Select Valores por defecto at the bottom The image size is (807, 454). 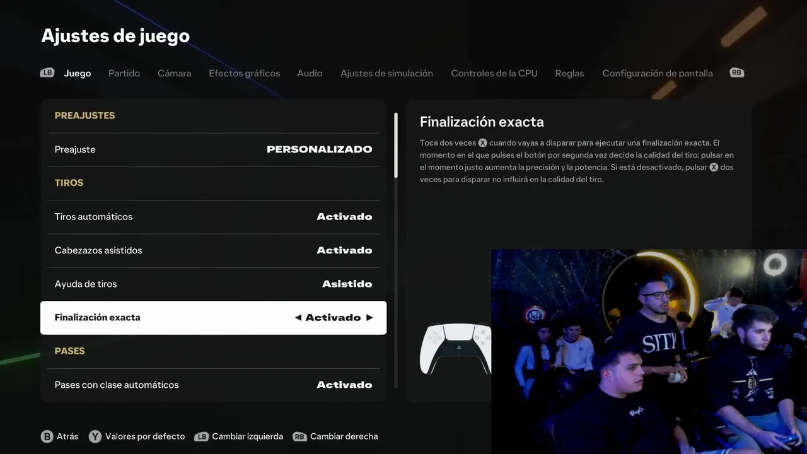pos(145,436)
